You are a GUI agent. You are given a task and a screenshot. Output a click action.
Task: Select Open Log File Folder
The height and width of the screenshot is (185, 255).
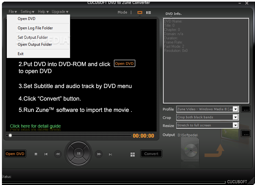click(x=38, y=28)
